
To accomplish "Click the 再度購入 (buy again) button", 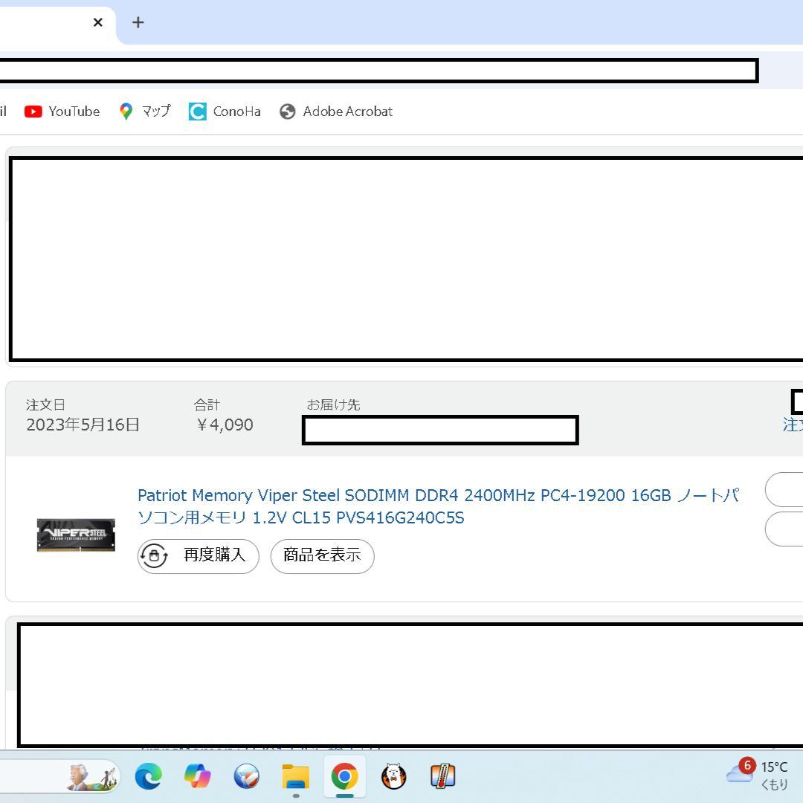I will [199, 555].
